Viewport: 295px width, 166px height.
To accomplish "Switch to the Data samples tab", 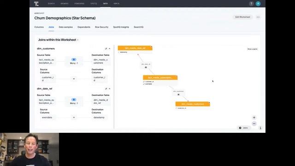I will pyautogui.click(x=65, y=27).
